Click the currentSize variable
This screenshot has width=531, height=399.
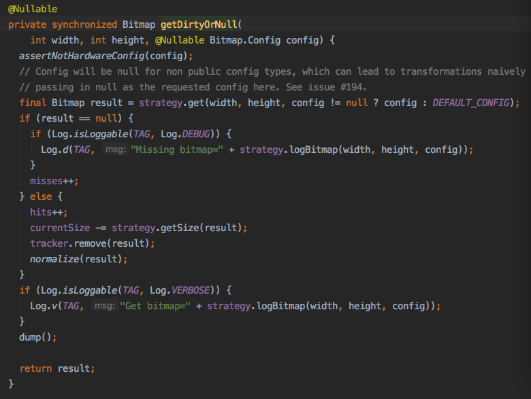[x=60, y=228]
